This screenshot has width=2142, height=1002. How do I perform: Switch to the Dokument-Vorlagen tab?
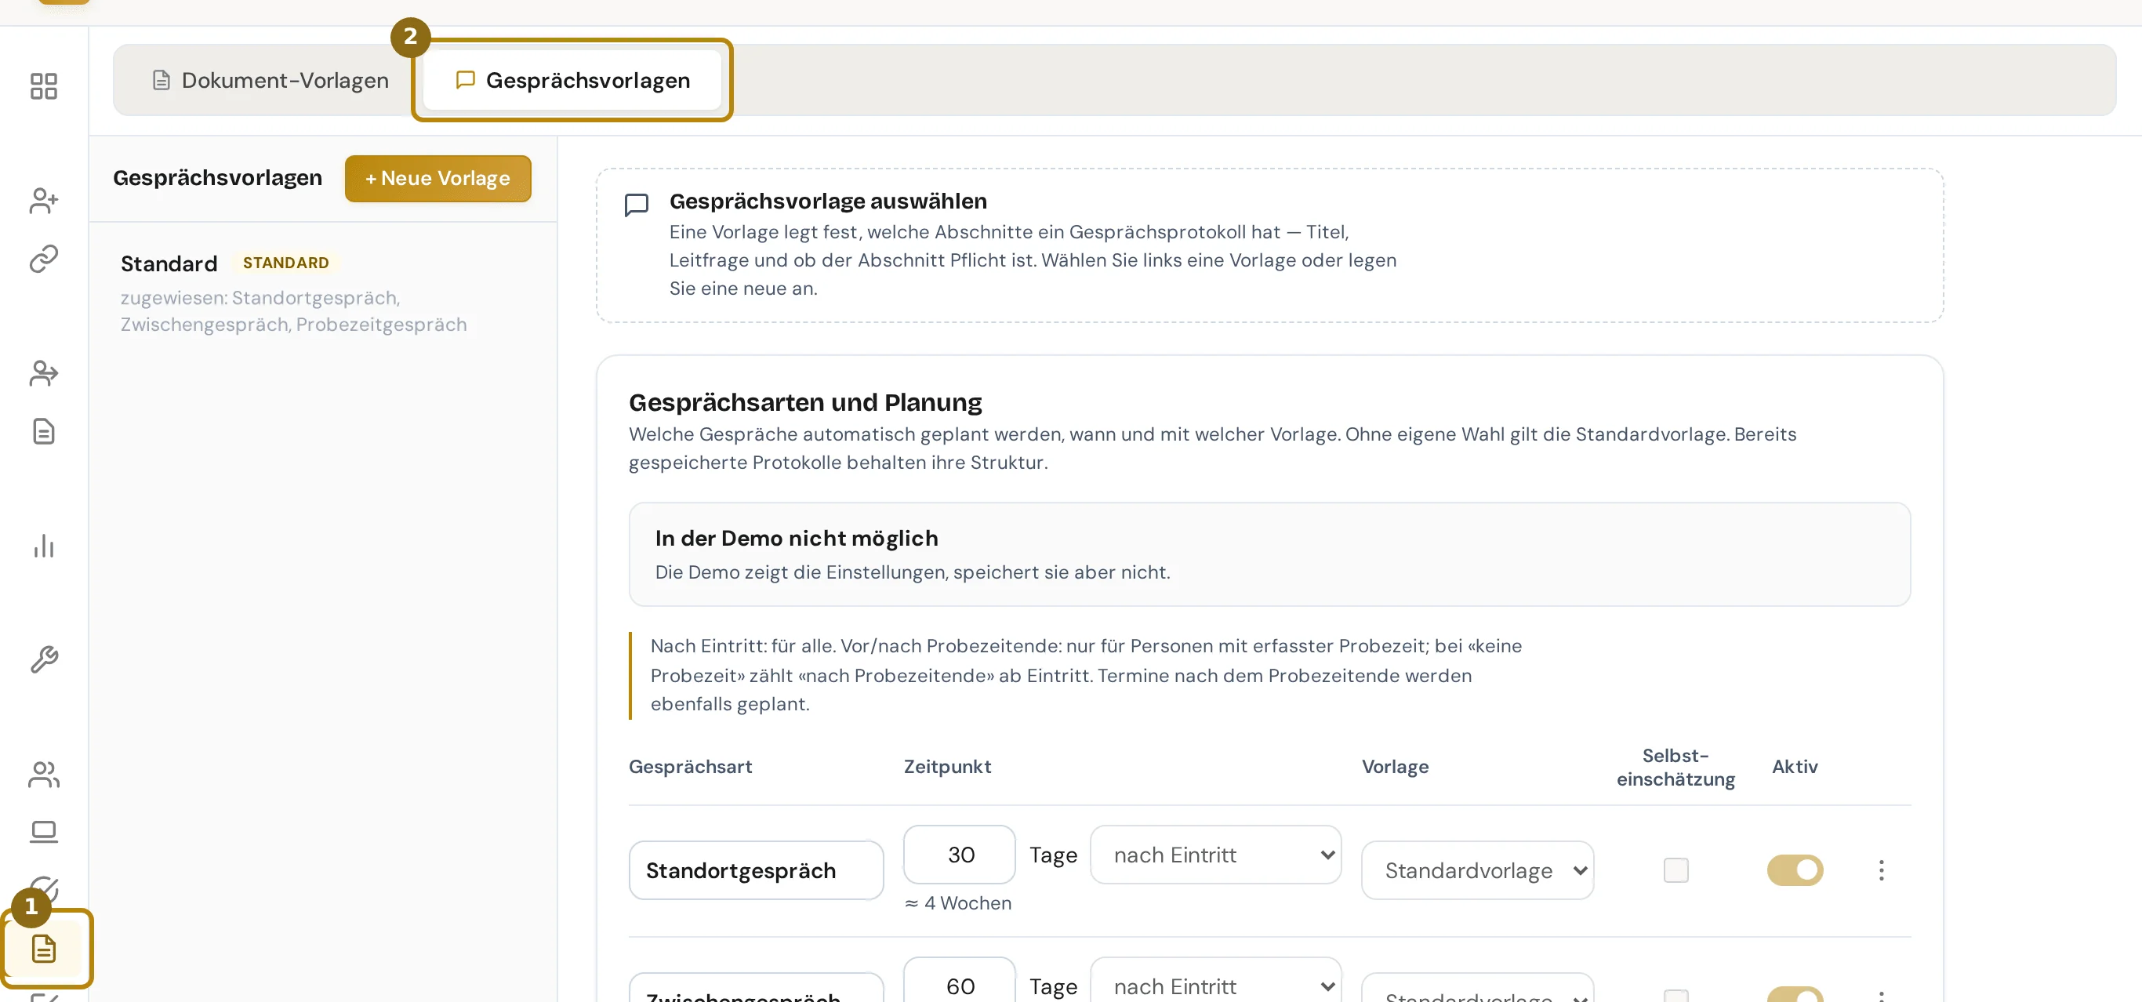pyautogui.click(x=270, y=80)
